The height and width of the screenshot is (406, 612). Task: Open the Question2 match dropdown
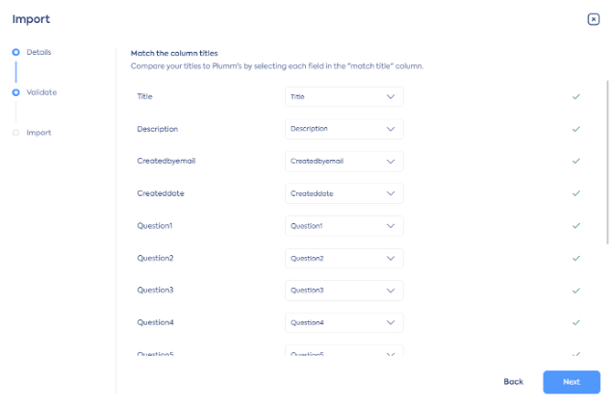coord(343,258)
